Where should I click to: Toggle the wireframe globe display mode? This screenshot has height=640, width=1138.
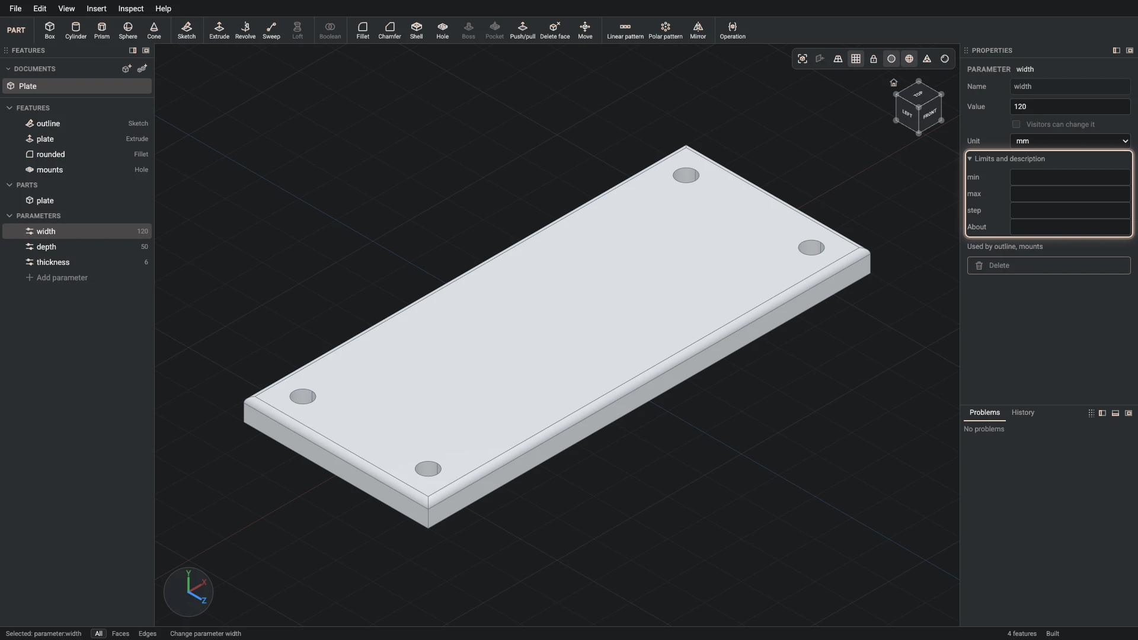[x=909, y=59]
